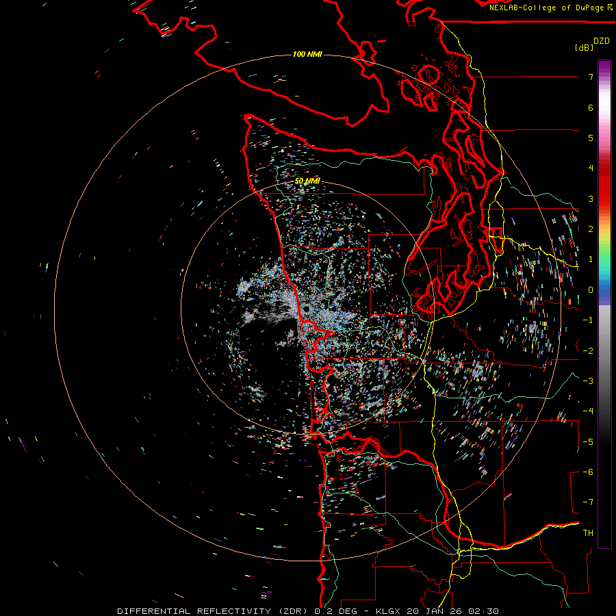Image resolution: width=616 pixels, height=616 pixels.
Task: Click the 3 value on color scale
Action: coord(591,198)
